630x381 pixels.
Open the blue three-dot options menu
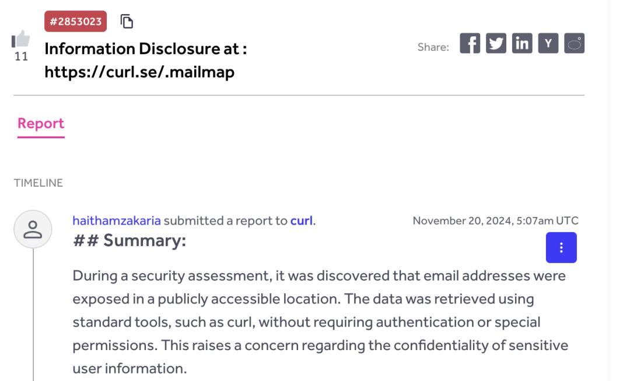point(561,247)
